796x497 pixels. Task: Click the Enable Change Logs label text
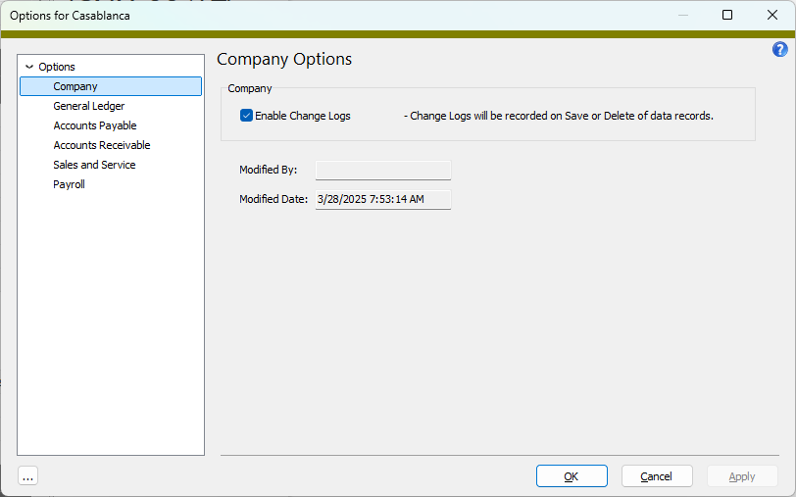[303, 116]
